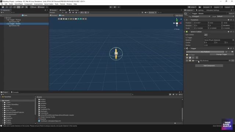Select the TextMesh Pro folder in Assets
Viewport: 235px width, 132px height.
[45, 109]
